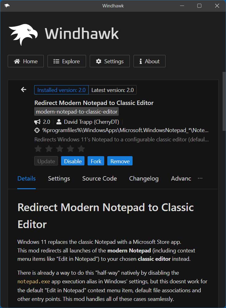This screenshot has width=226, height=308.
Task: Click the target process crosshair icon
Action: coord(37,130)
